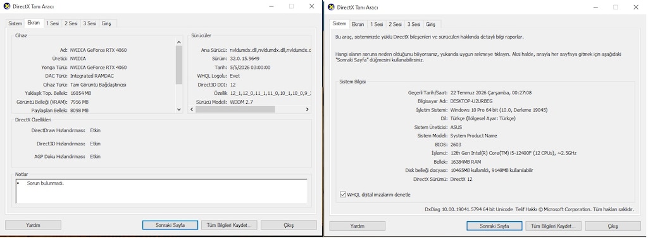Click Sonraki Sayfa button in left window
The width and height of the screenshot is (648, 239).
170,225
